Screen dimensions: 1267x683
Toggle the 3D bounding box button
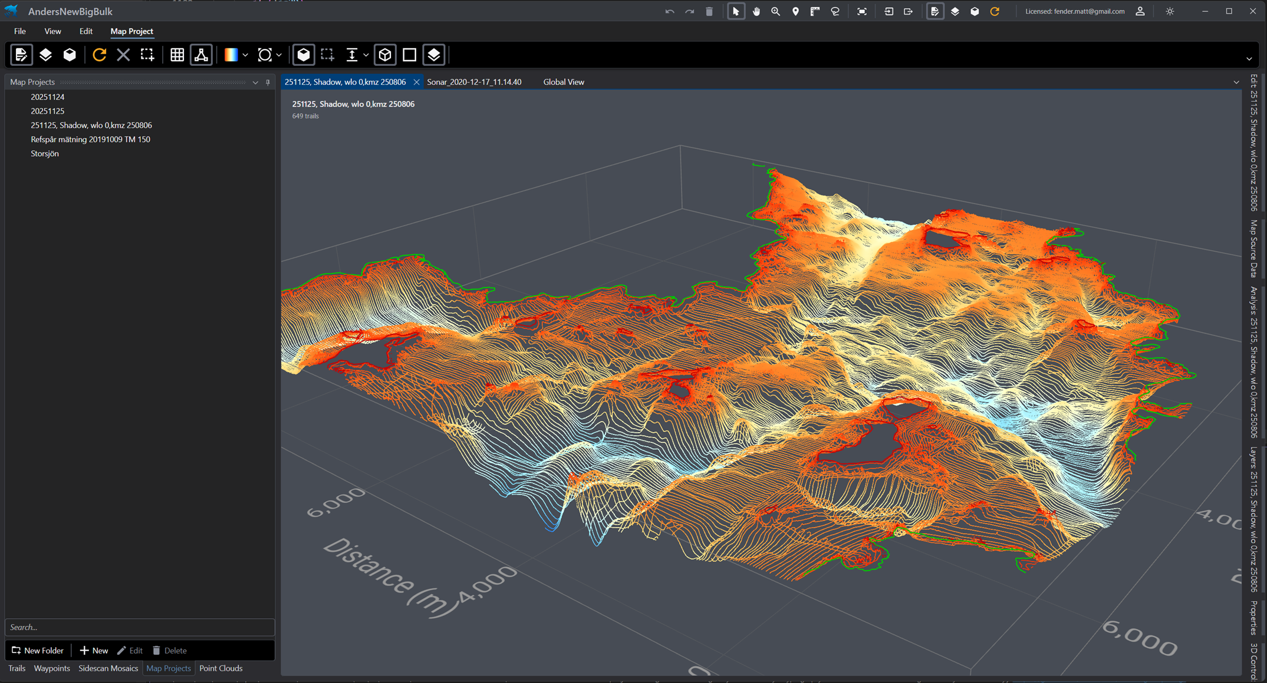[x=385, y=55]
